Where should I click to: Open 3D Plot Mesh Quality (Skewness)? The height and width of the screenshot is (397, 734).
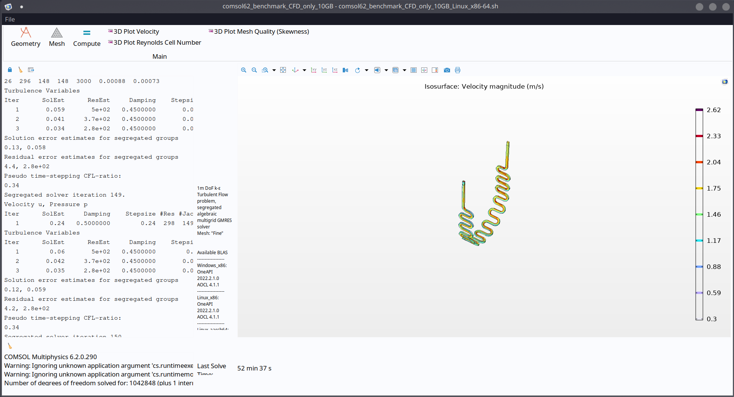pos(261,31)
